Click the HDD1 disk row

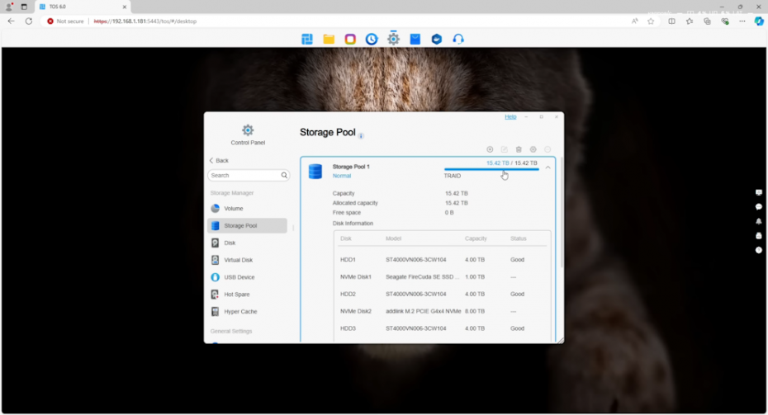443,260
